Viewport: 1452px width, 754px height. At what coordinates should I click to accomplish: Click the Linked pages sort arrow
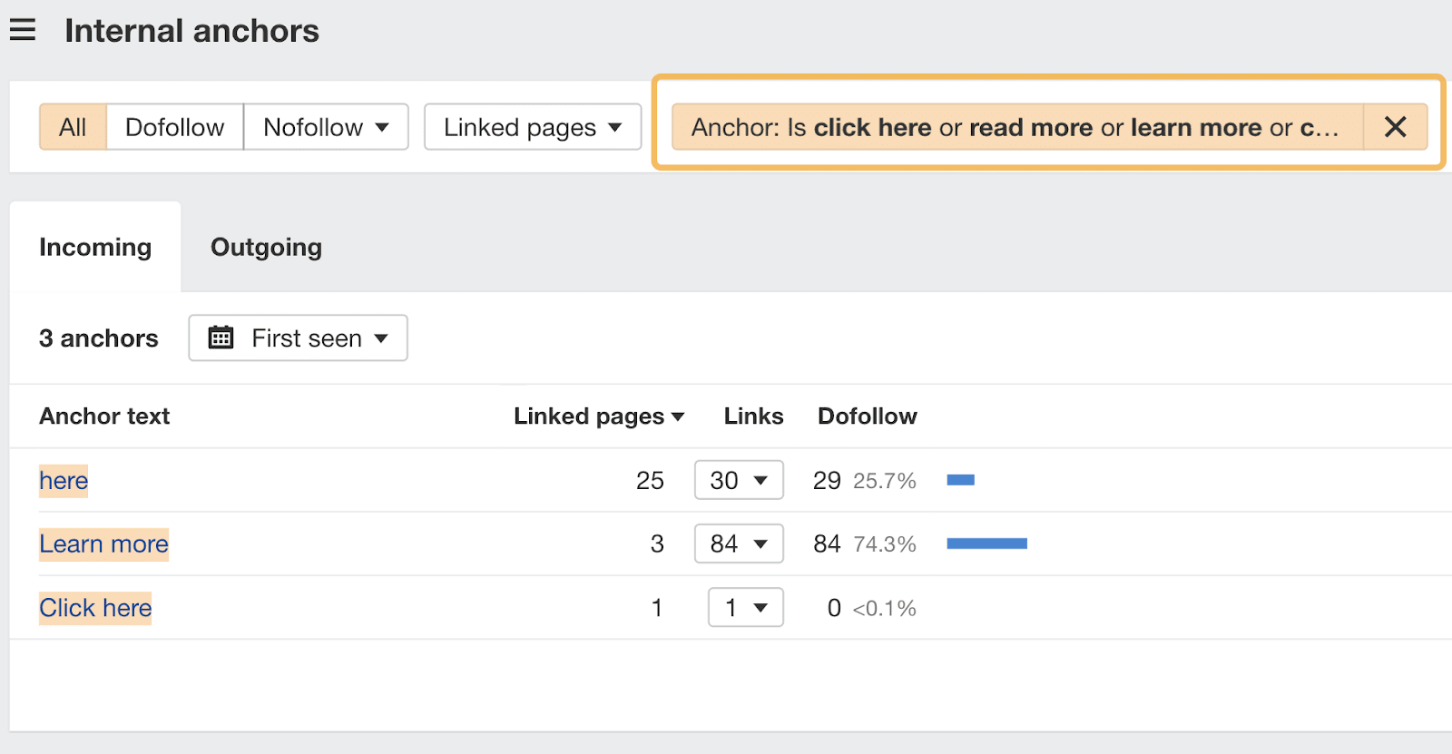pos(679,416)
